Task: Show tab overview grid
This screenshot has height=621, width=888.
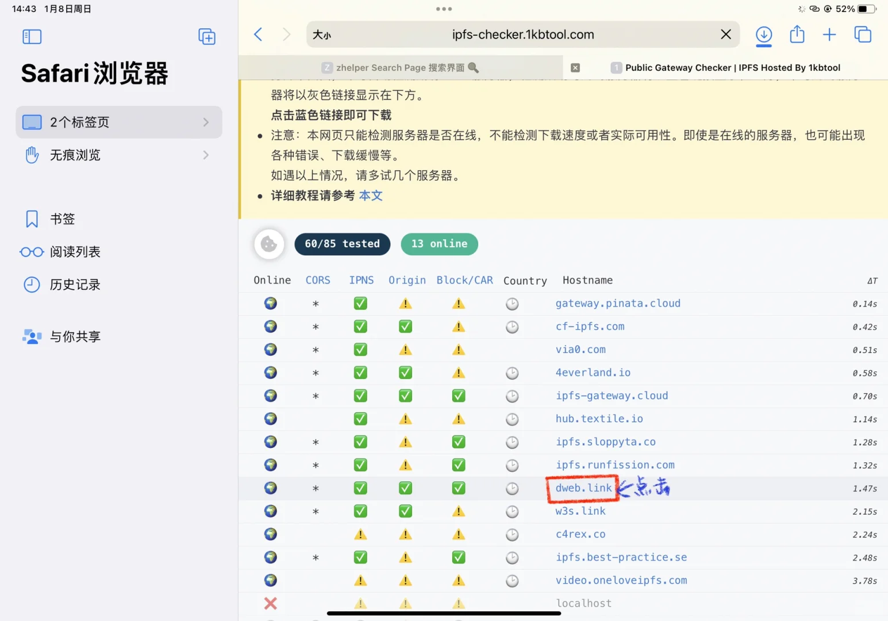Action: pyautogui.click(x=863, y=34)
